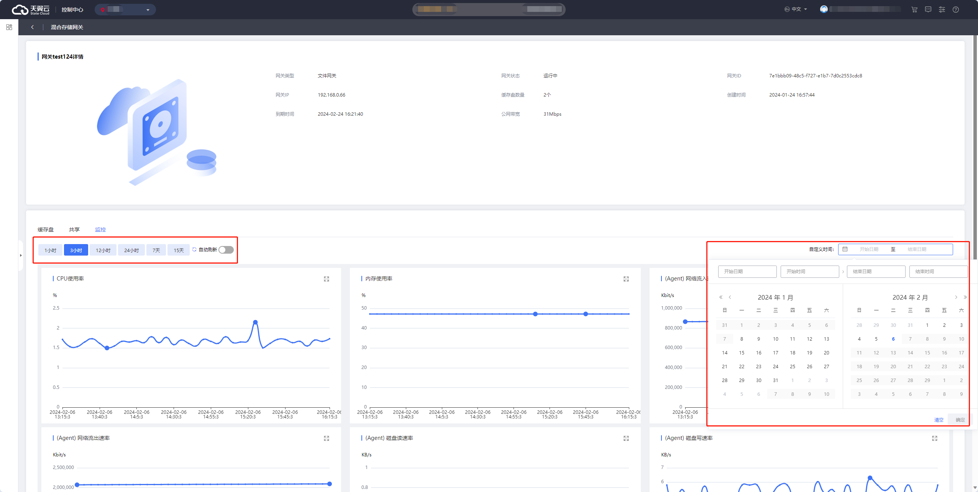Click the 结束日期 input in picker panel
This screenshot has height=492, width=978.
876,271
